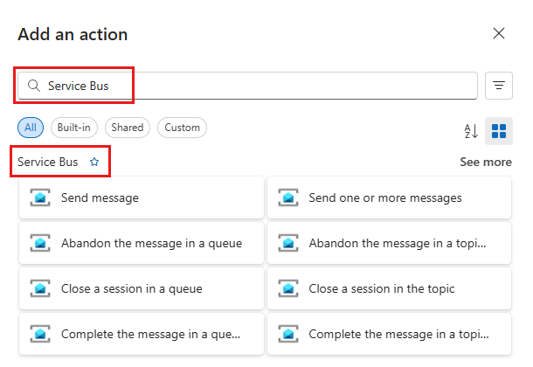The width and height of the screenshot is (533, 367).
Task: Sort actions alphabetically A to Z
Action: tap(471, 131)
